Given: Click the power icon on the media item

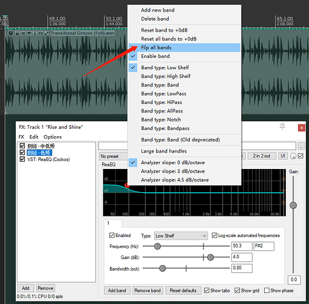Looking at the screenshot, I should pos(11,33).
